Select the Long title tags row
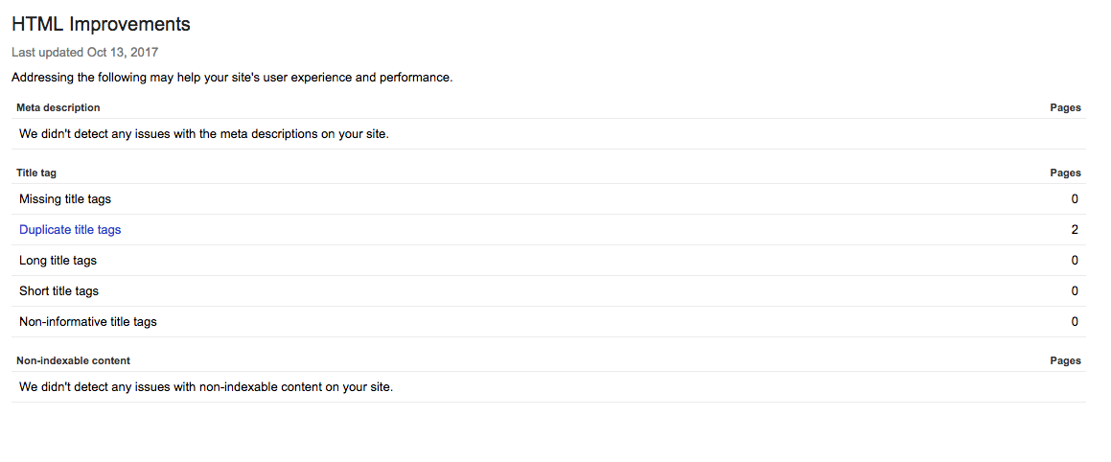The height and width of the screenshot is (462, 1111). pos(548,260)
